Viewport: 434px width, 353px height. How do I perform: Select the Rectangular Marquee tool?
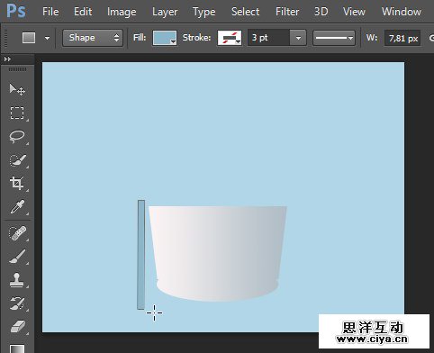17,113
